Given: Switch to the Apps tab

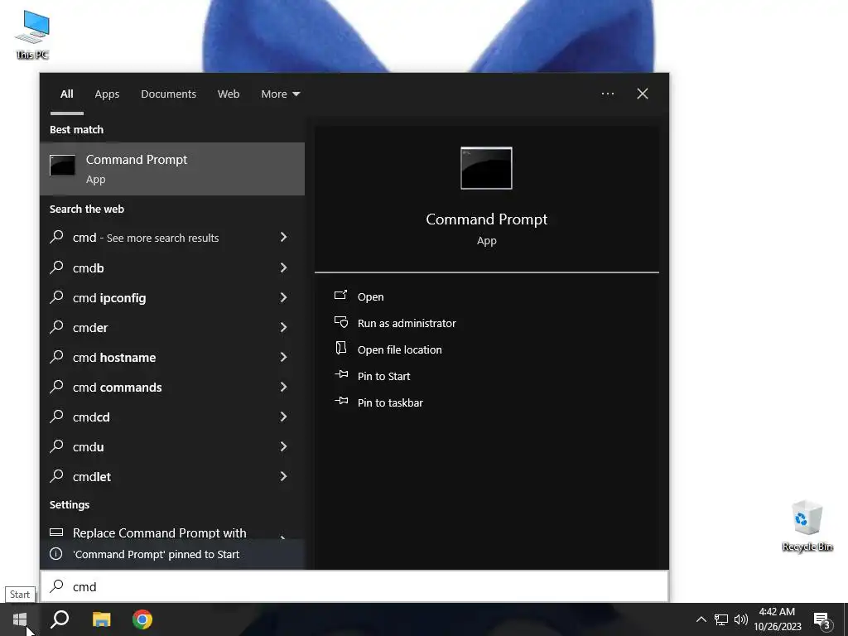Looking at the screenshot, I should [107, 94].
